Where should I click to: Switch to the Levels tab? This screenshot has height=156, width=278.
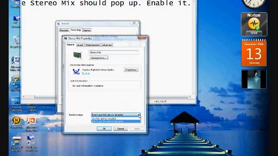(80, 45)
